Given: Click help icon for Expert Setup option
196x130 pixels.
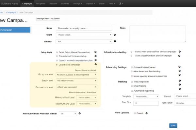Looking at the screenshot, I should pos(95,52).
